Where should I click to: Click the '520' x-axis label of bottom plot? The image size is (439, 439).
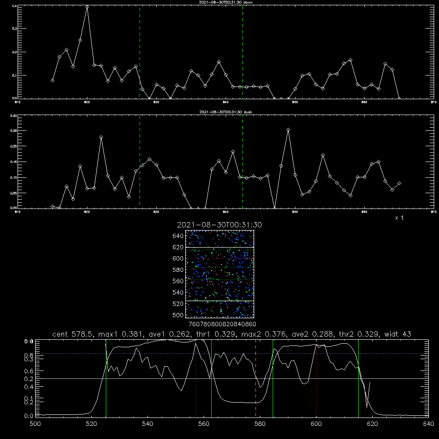91,424
